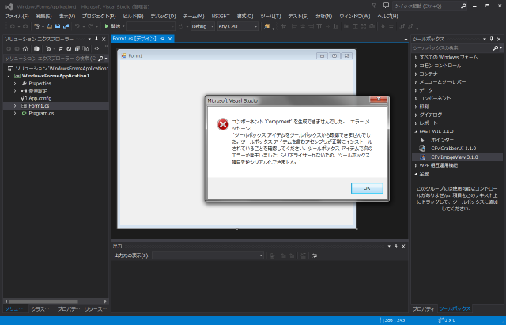This screenshot has height=325, width=506.
Task: Toggle pin on the Output panel
Action: (x=396, y=246)
